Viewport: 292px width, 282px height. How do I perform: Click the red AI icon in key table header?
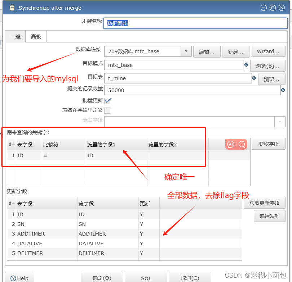(231, 144)
